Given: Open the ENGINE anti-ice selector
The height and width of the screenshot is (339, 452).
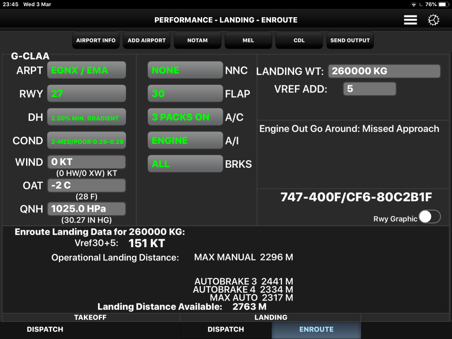Looking at the screenshot, I should pyautogui.click(x=185, y=141).
